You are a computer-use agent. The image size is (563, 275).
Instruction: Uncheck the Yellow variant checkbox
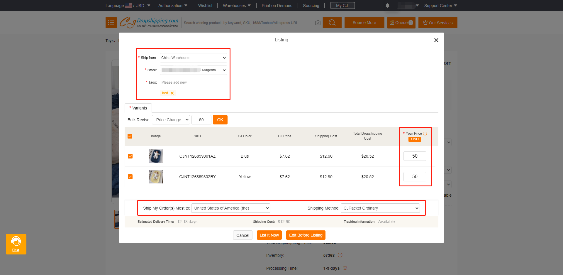tap(130, 177)
